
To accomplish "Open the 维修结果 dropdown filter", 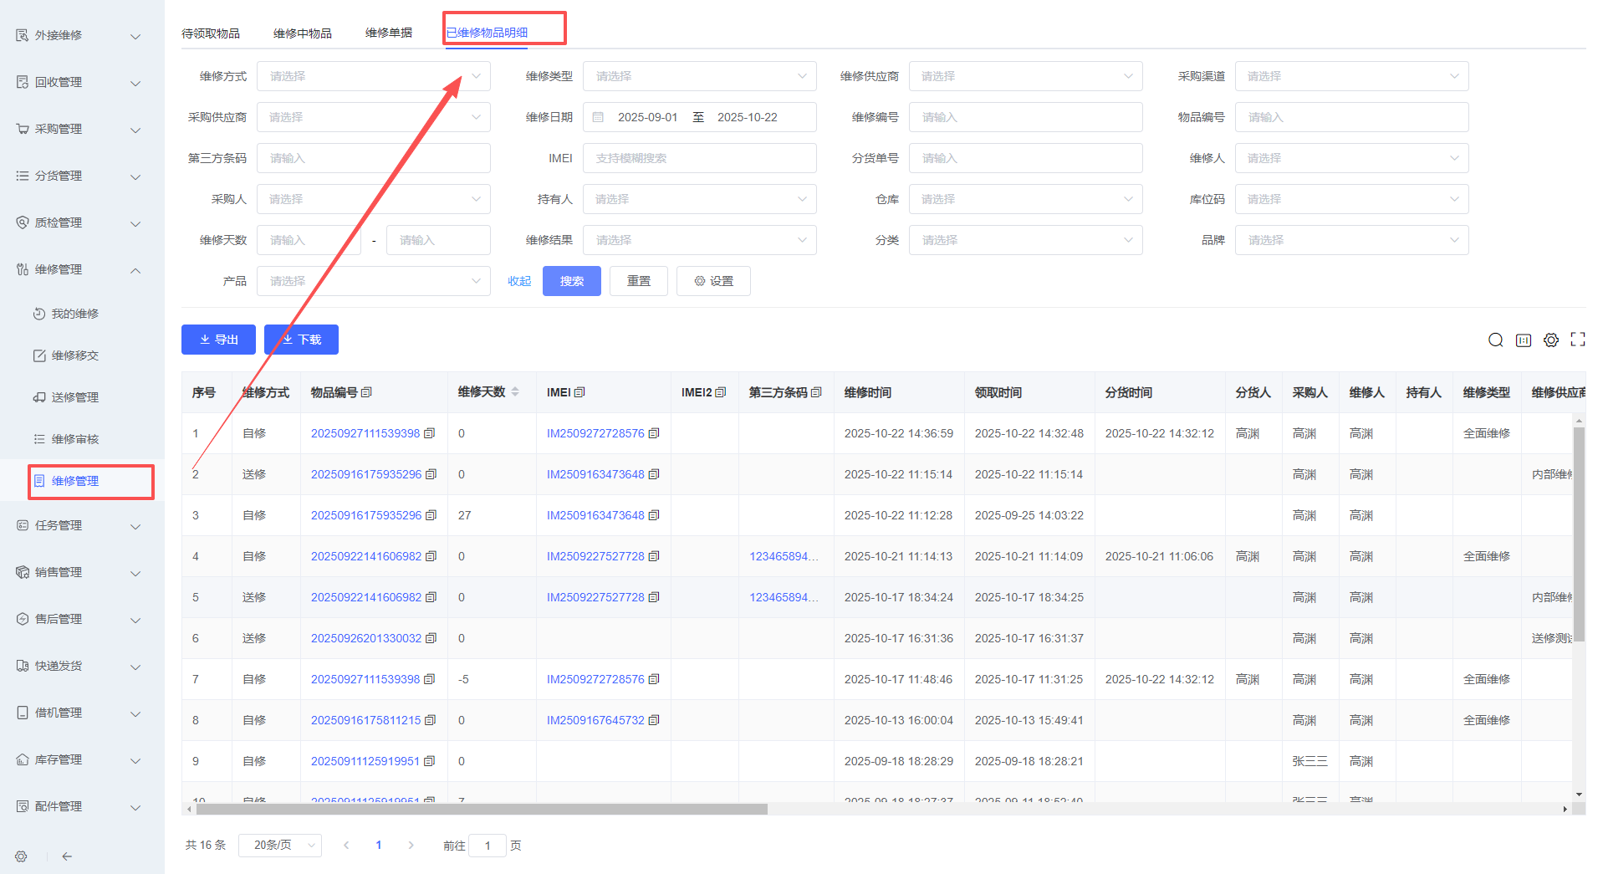I will (699, 240).
